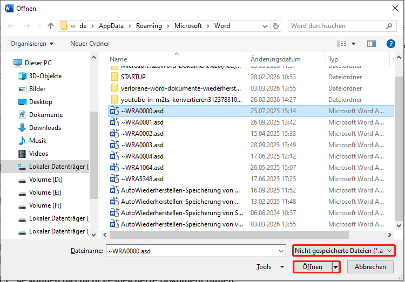The height and width of the screenshot is (282, 405).
Task: Open the 'Nicht gespeicherte Dateien' file type dropdown
Action: tap(344, 251)
